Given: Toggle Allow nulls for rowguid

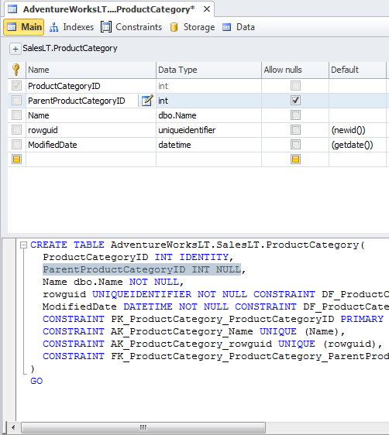Looking at the screenshot, I should pyautogui.click(x=295, y=130).
